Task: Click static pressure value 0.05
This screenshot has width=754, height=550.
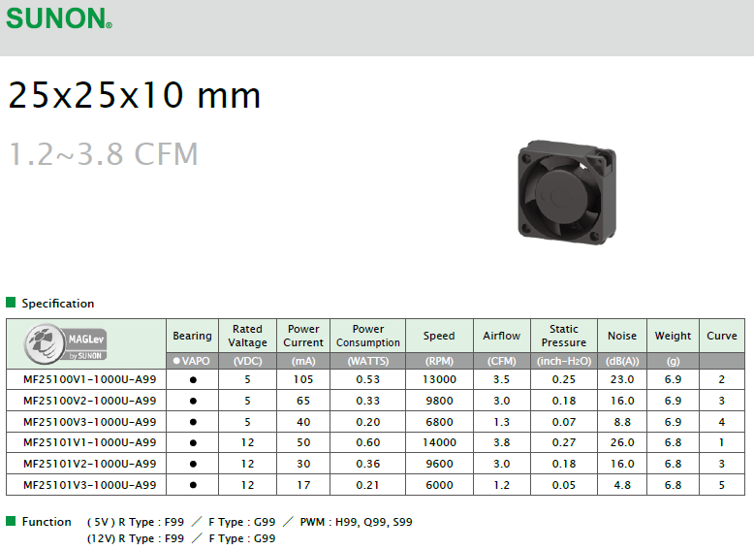Action: point(564,485)
